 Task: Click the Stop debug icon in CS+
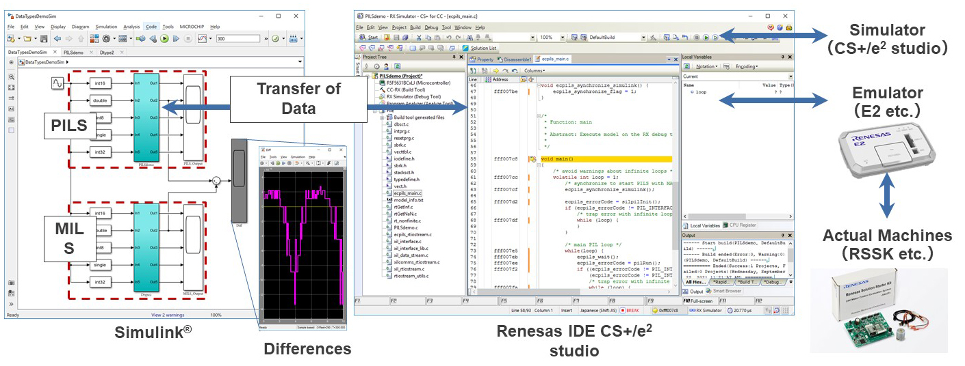[696, 37]
